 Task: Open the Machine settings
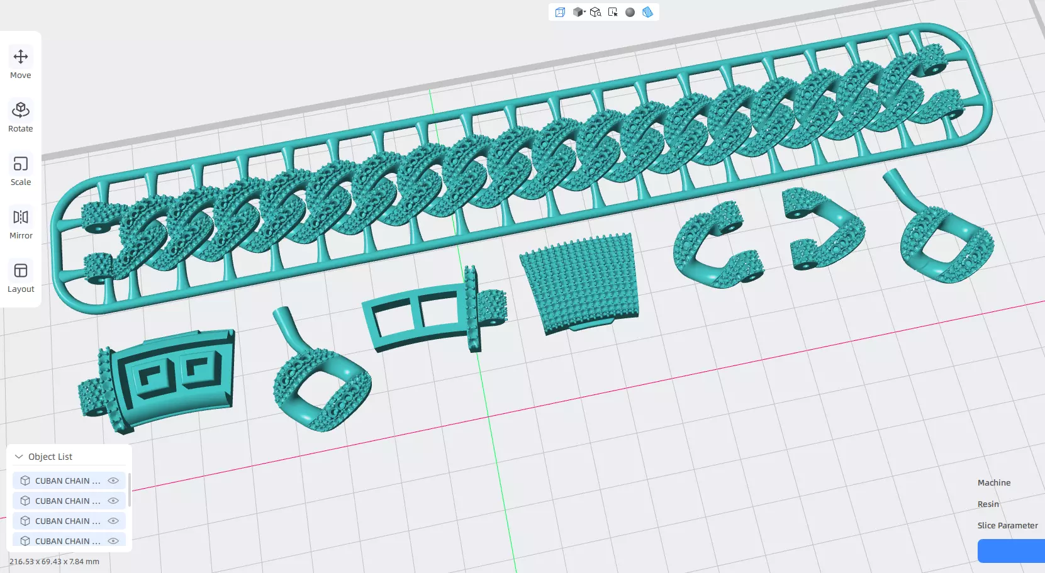pyautogui.click(x=994, y=483)
